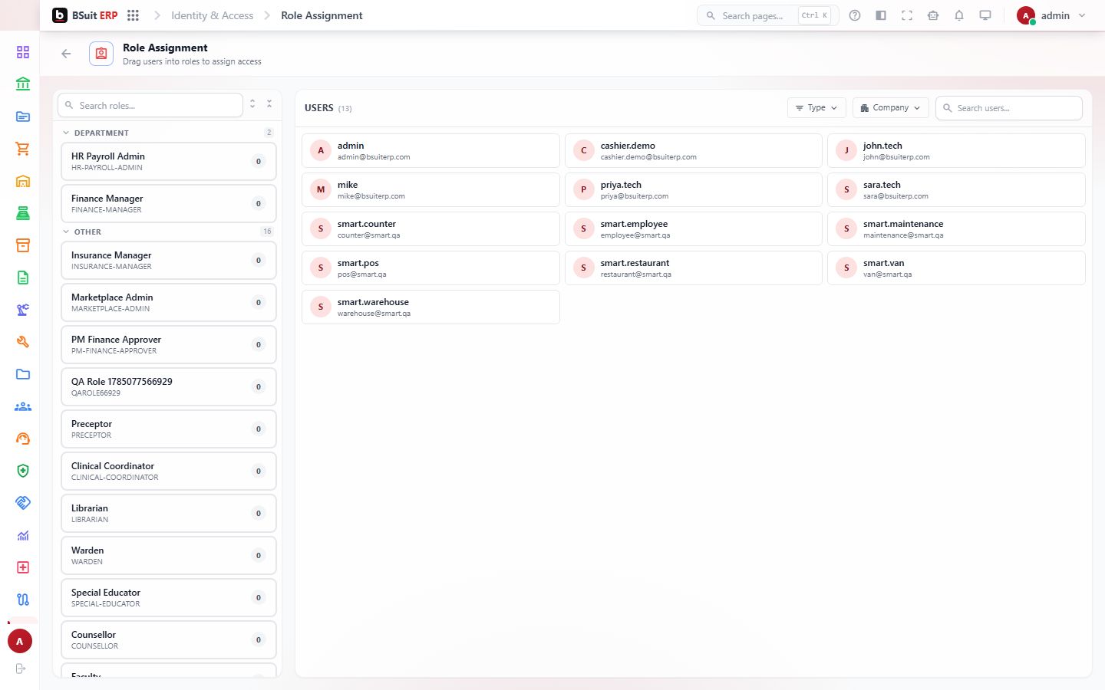Click the analytics chart sidebar icon

coord(23,535)
